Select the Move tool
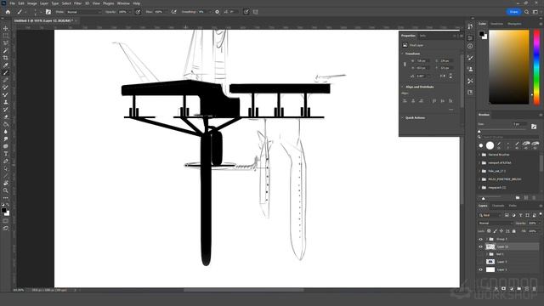Viewport: 544px width, 306px height. tap(6, 28)
